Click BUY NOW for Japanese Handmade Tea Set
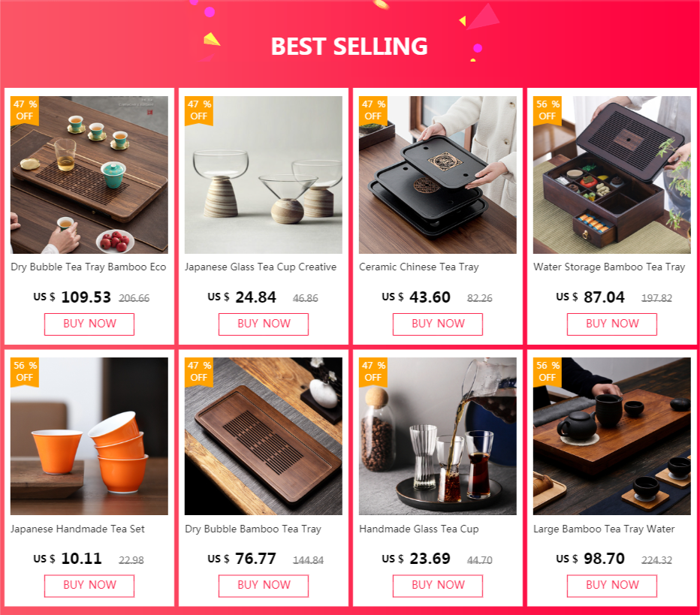 [89, 586]
